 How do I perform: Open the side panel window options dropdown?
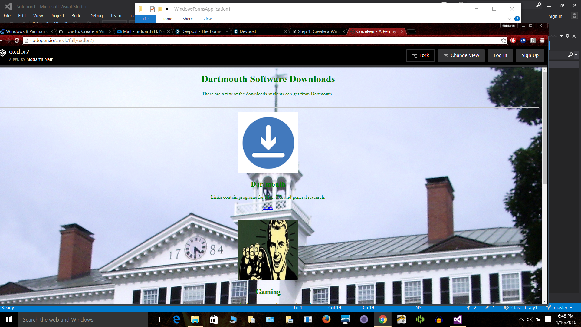coord(561,36)
